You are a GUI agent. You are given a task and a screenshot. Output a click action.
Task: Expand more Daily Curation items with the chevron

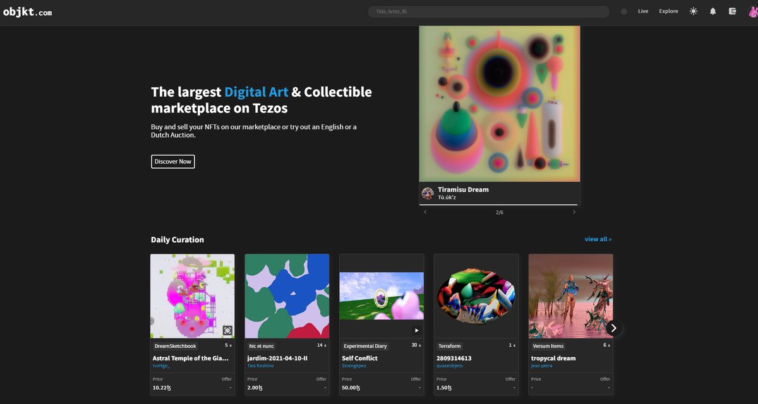click(613, 328)
